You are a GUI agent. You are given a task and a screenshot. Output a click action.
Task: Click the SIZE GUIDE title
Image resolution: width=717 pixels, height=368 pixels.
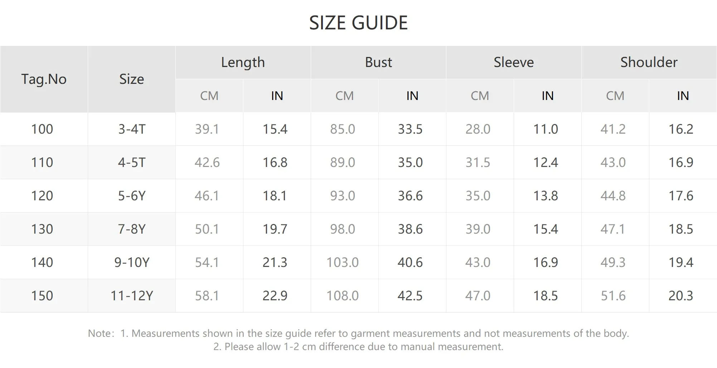coord(358,23)
